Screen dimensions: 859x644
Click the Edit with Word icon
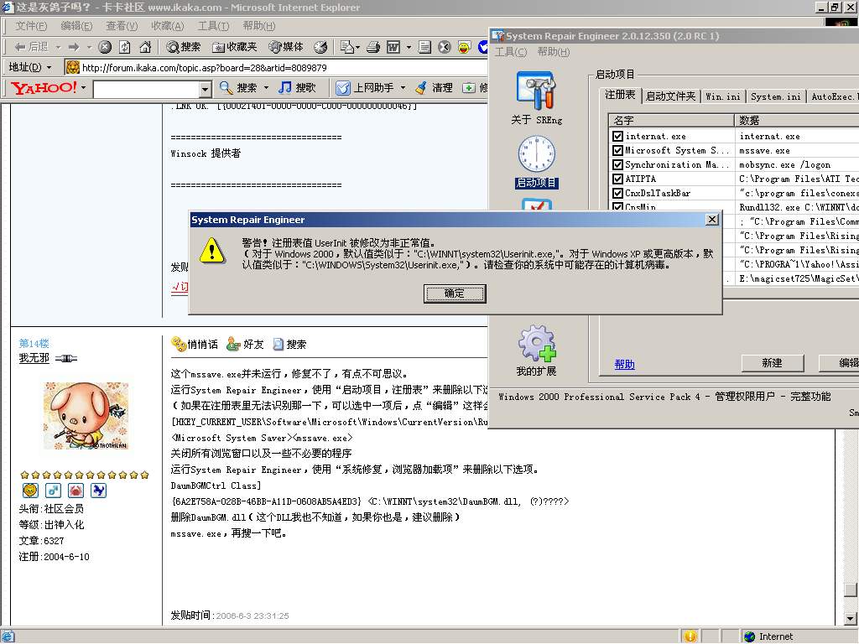(393, 47)
